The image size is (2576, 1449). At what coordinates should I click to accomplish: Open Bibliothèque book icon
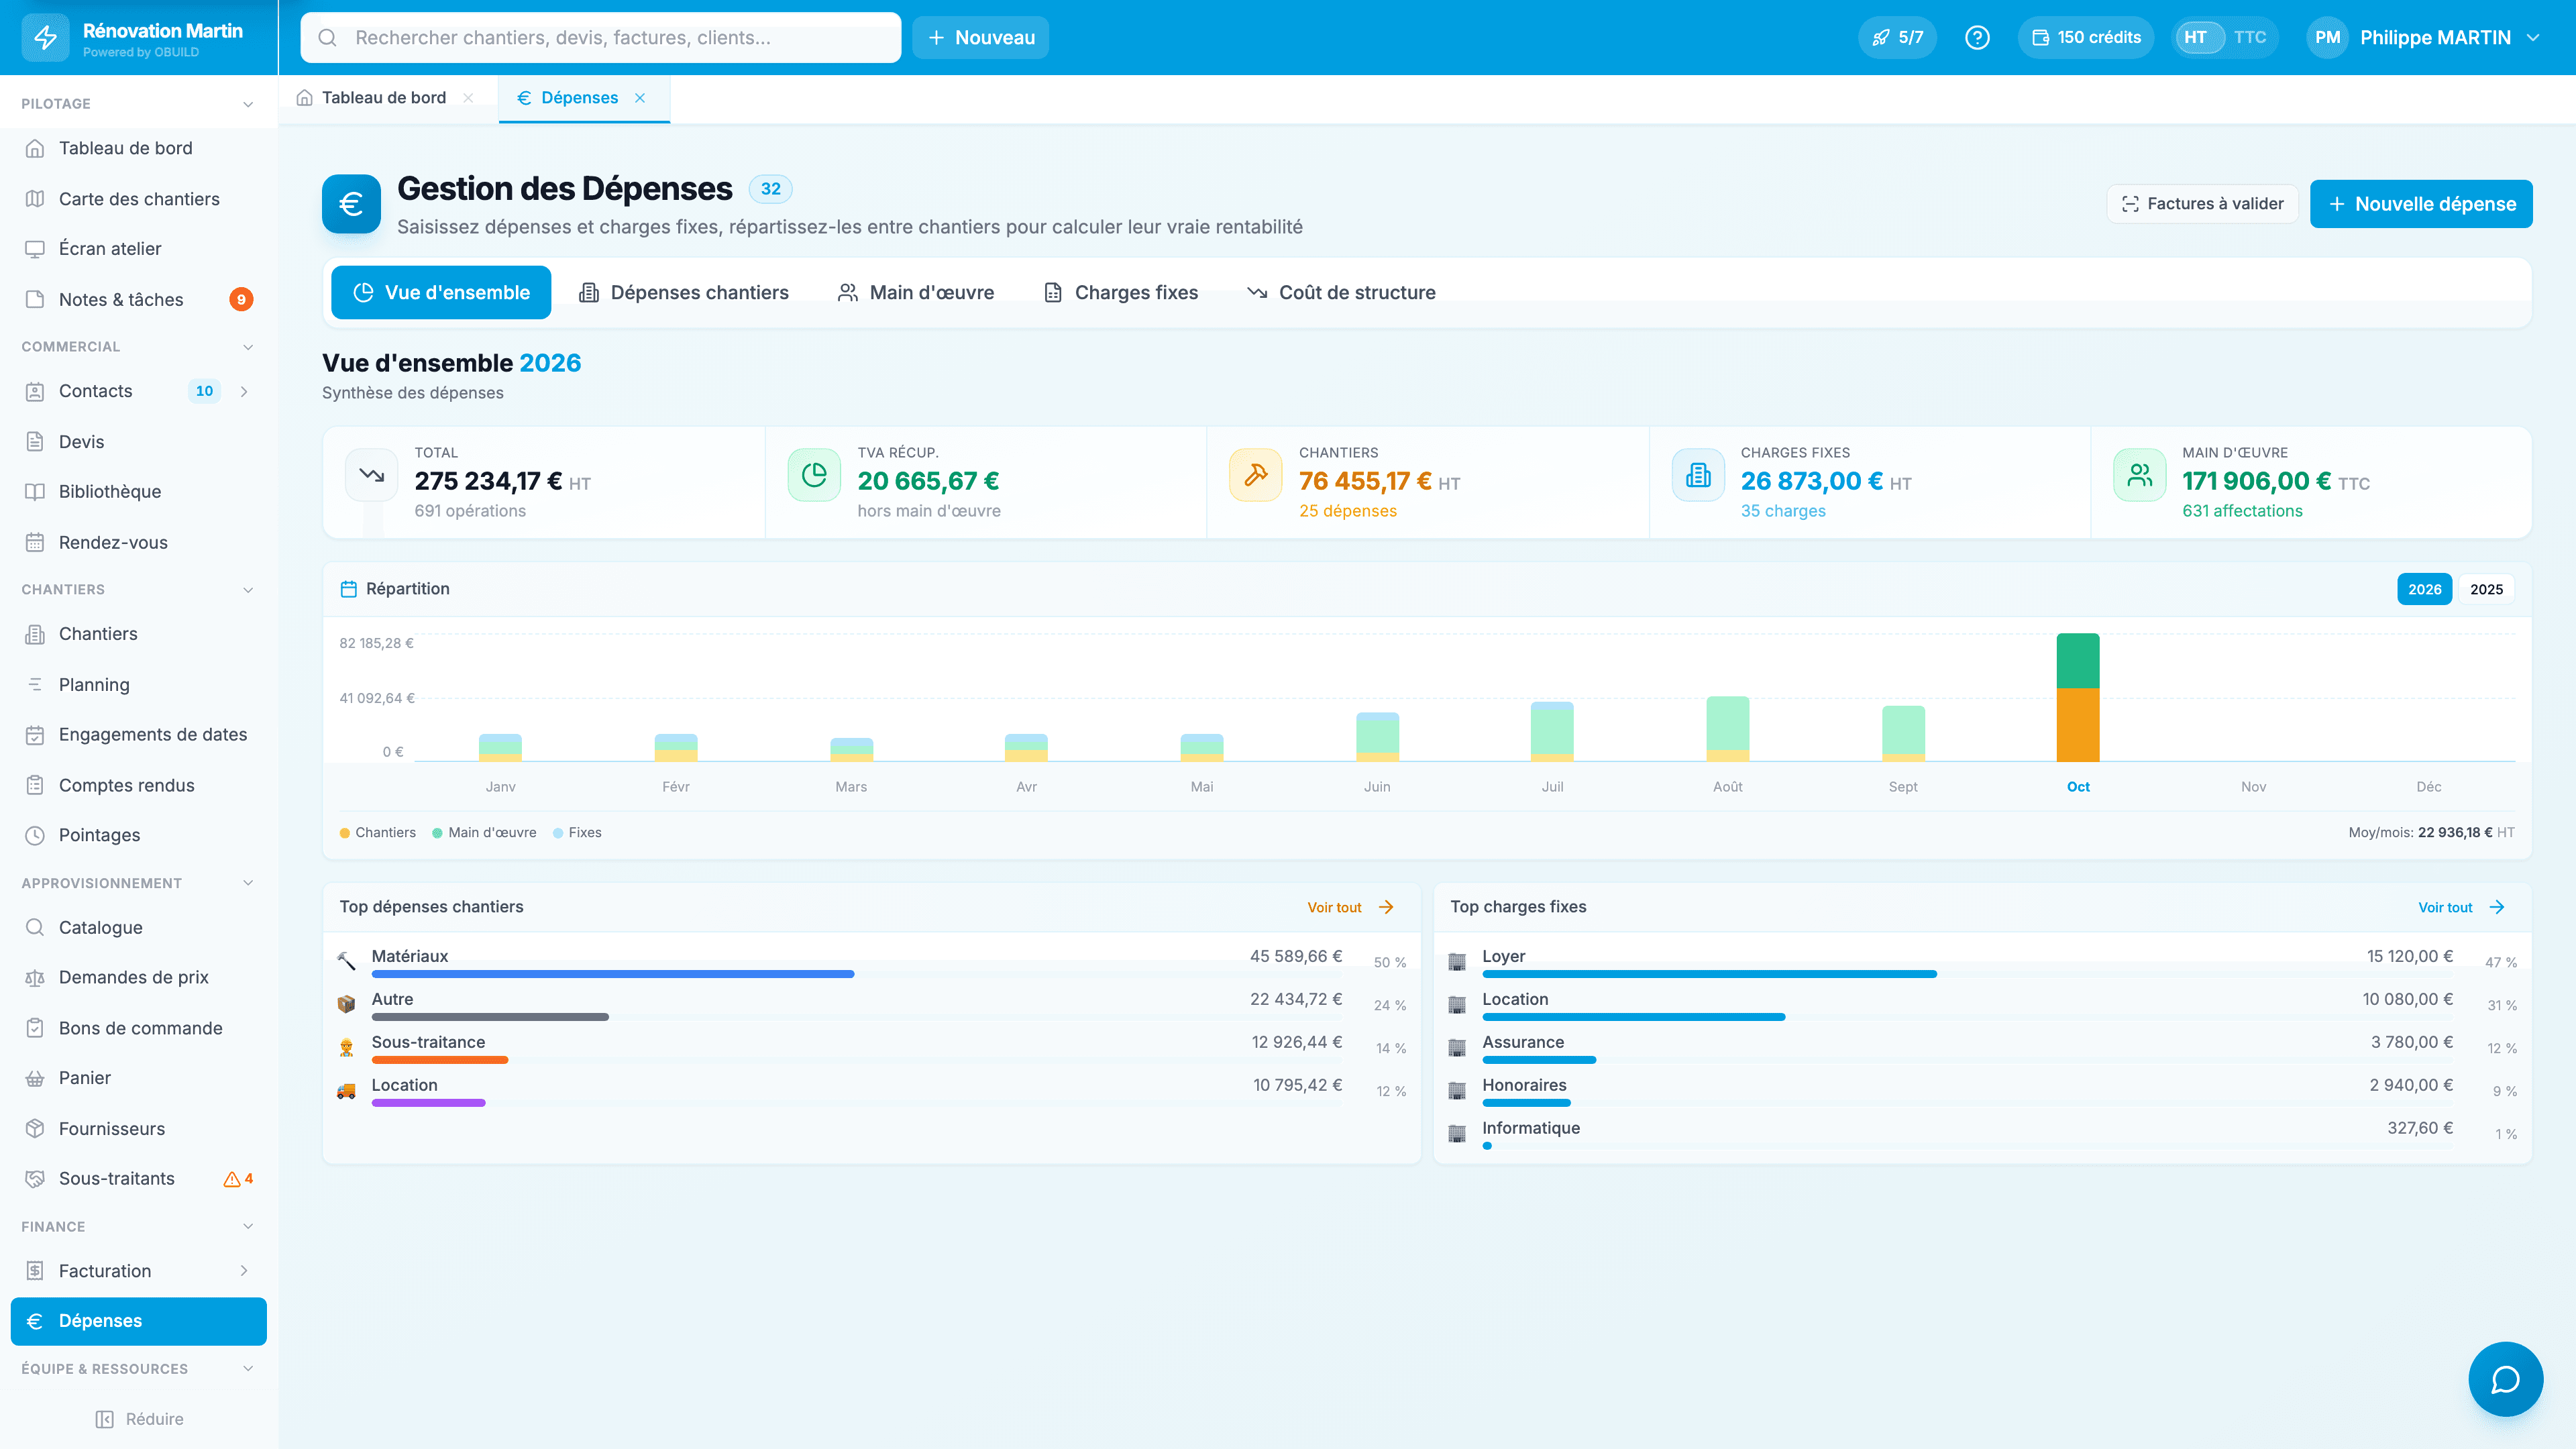click(x=35, y=491)
